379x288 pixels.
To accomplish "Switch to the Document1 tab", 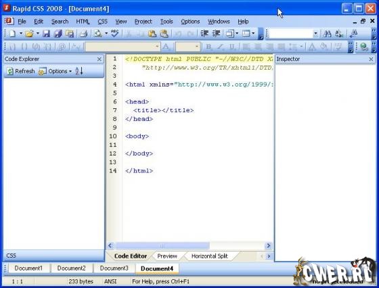I will [28, 268].
